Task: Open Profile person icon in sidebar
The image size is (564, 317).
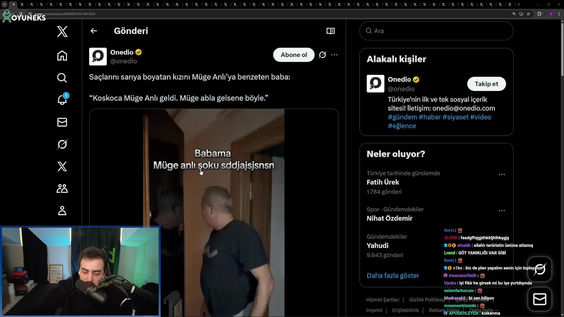Action: 62,210
